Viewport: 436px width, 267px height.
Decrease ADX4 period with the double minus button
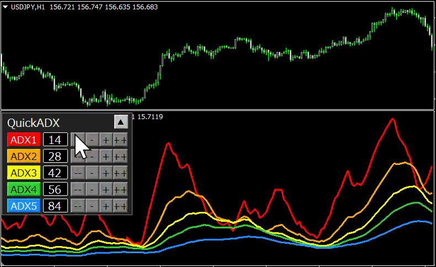point(78,189)
